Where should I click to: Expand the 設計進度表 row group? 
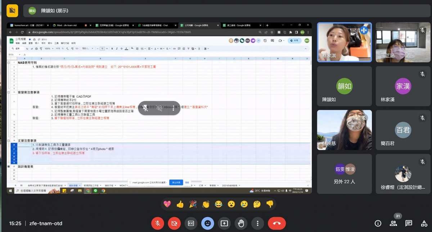[x=9, y=167]
